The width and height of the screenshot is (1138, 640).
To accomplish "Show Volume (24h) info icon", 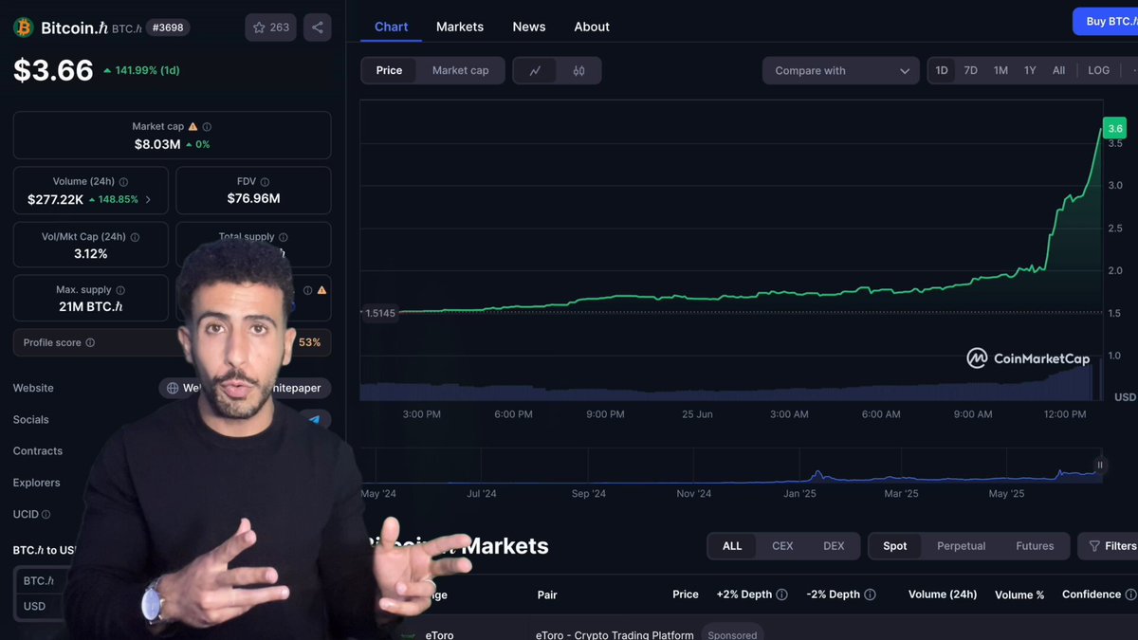I will tap(123, 181).
